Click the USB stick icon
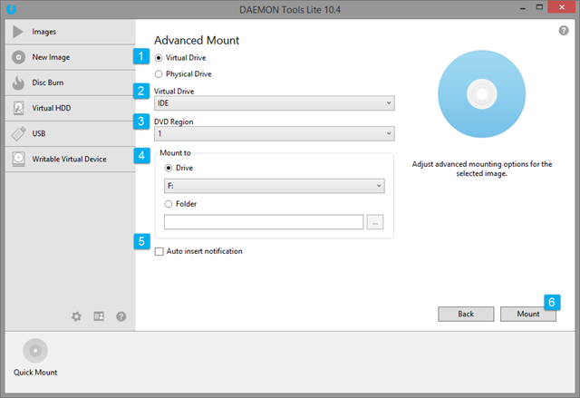This screenshot has width=580, height=398. coord(18,133)
